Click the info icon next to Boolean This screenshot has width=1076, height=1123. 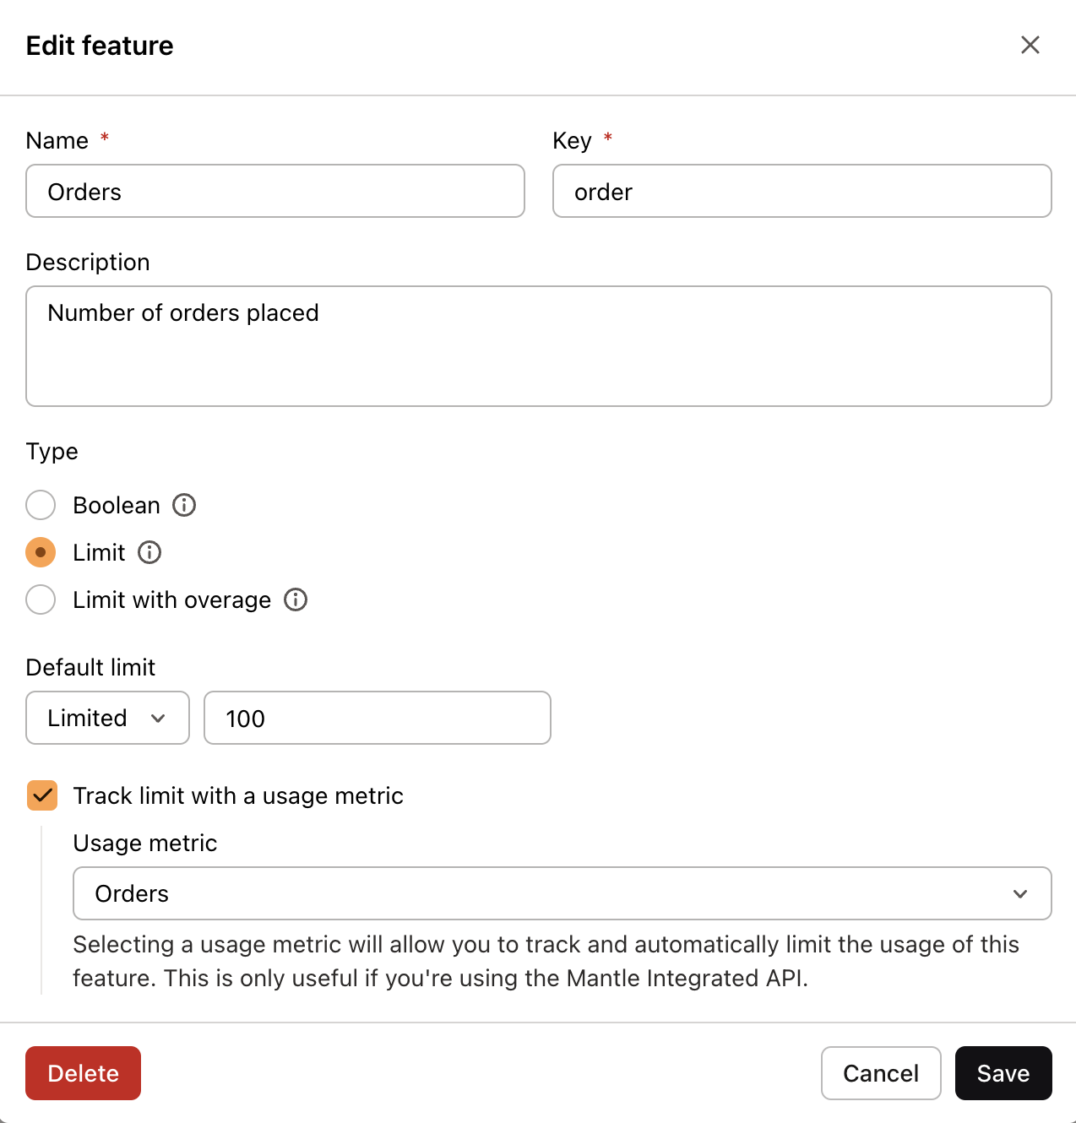coord(184,505)
